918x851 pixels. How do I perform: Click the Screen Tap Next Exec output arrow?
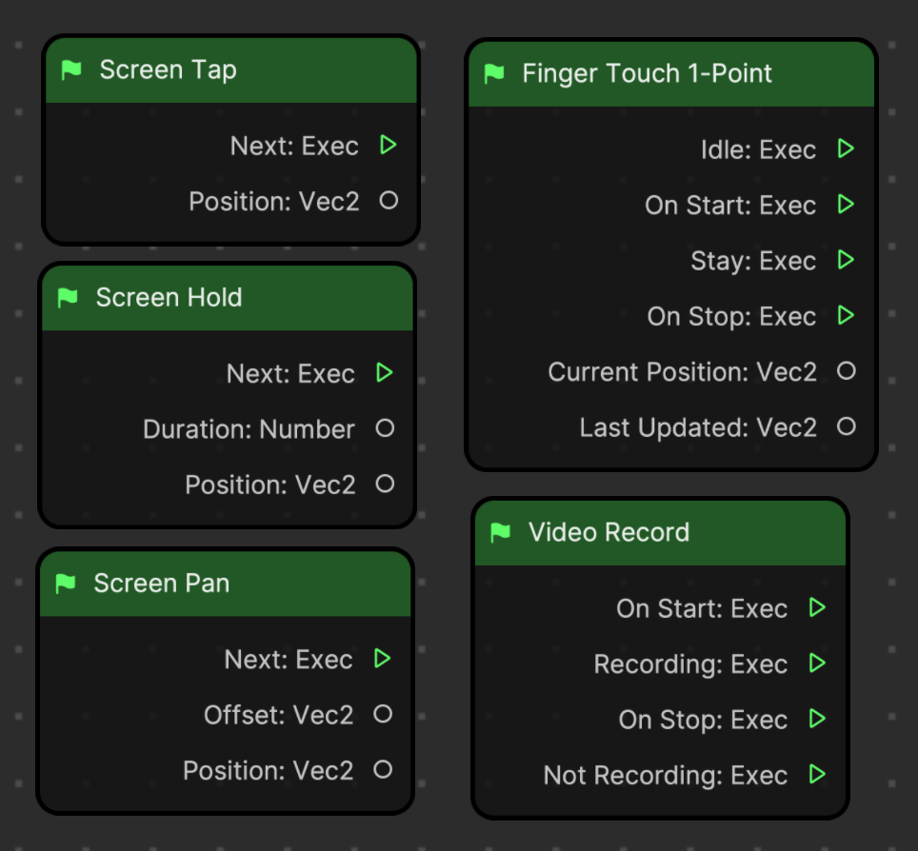(x=389, y=145)
